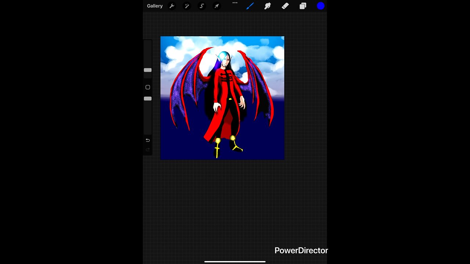Image resolution: width=470 pixels, height=264 pixels.
Task: Select the Eraser tool
Action: click(285, 6)
